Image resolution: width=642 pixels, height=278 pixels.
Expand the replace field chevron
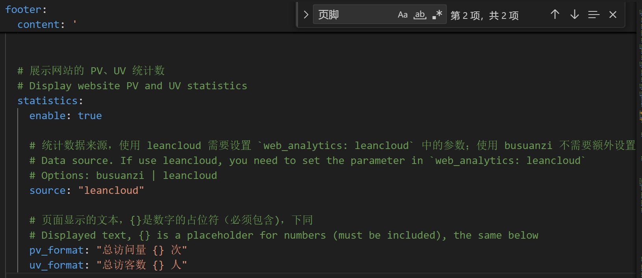(x=306, y=15)
